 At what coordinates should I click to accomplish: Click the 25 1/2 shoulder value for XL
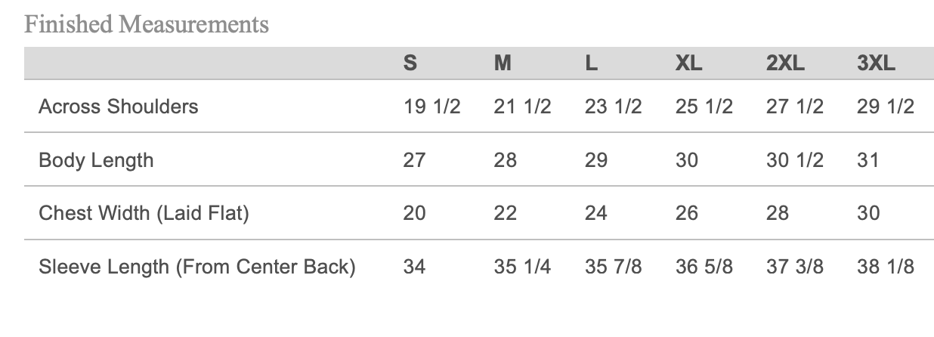pos(704,107)
